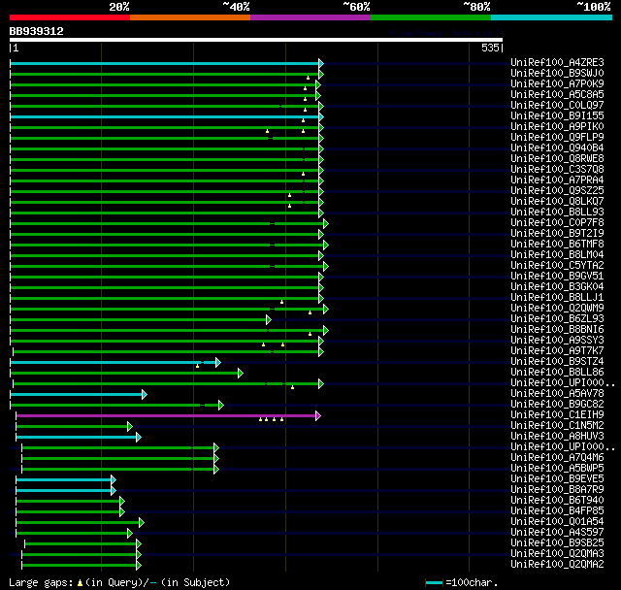Viewport: 621px width, 590px height.
Task: Click the orange ~40% legend segment
Action: point(190,17)
